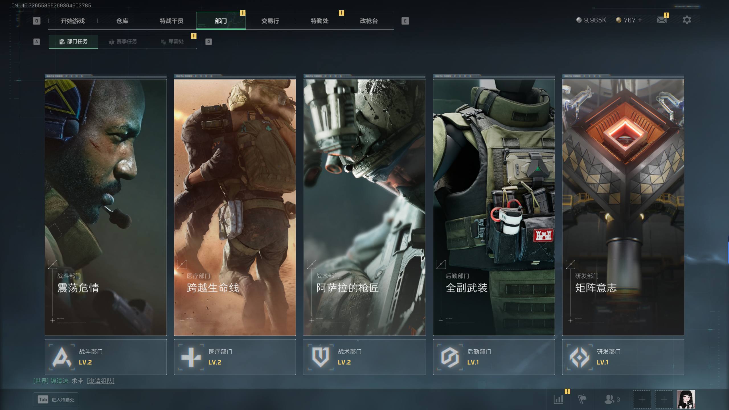Add teammate in first empty squad slot
The height and width of the screenshot is (410, 729).
[642, 399]
